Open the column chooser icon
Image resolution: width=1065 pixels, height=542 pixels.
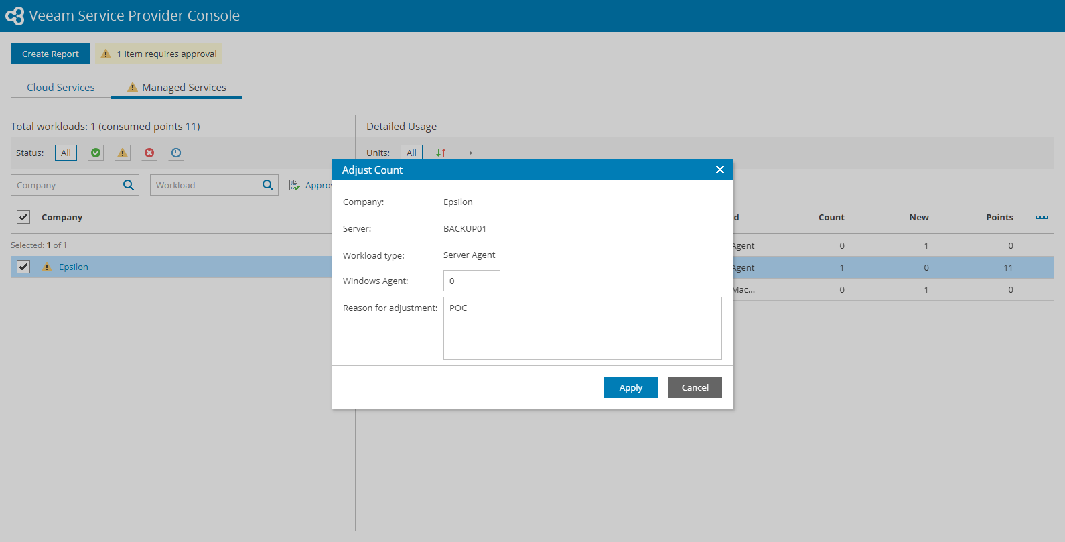(1042, 217)
